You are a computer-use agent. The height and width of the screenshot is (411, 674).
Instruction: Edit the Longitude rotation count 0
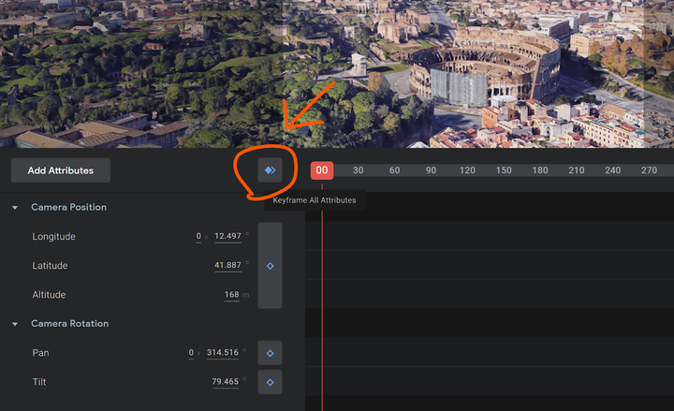click(x=198, y=236)
